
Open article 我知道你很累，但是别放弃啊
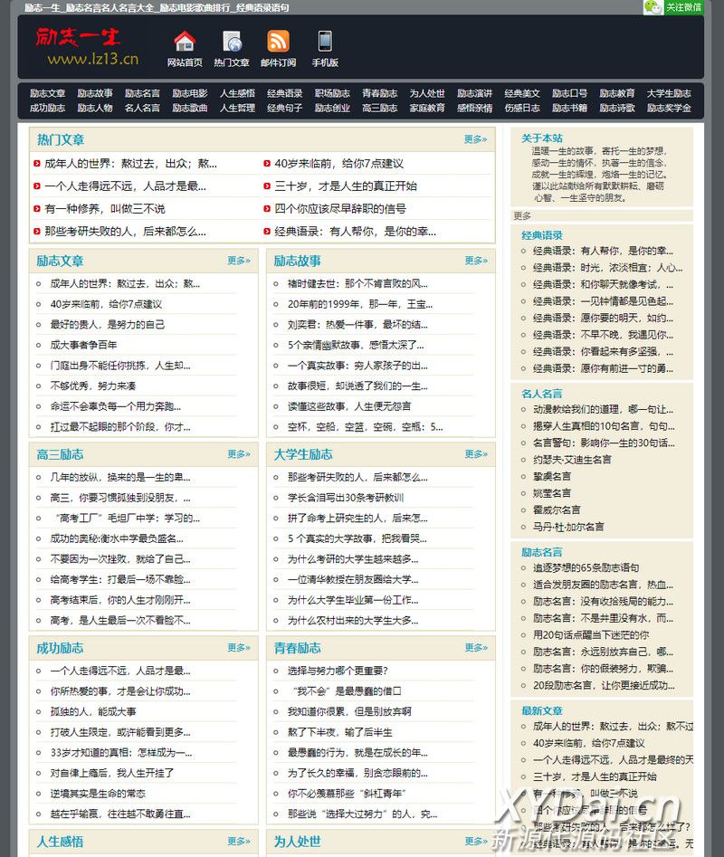point(349,711)
